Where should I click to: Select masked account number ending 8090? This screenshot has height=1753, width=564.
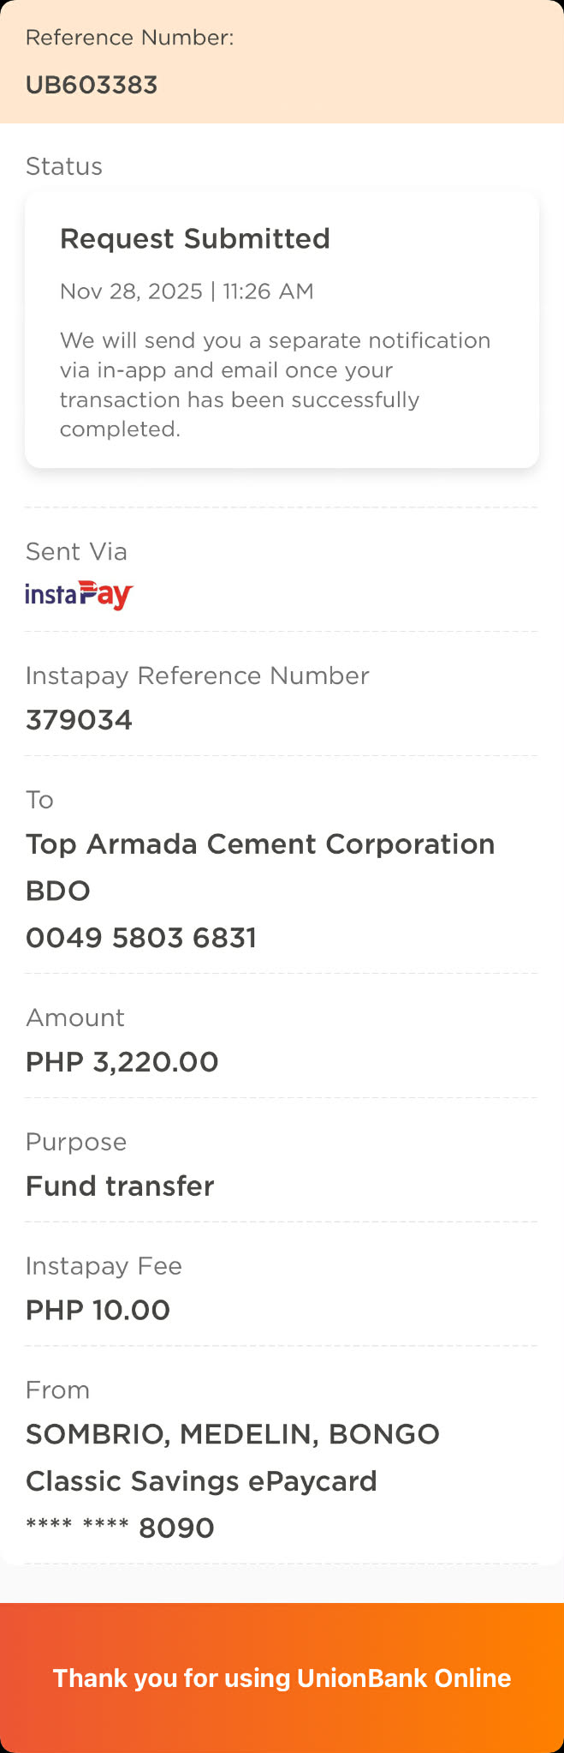tap(120, 1528)
